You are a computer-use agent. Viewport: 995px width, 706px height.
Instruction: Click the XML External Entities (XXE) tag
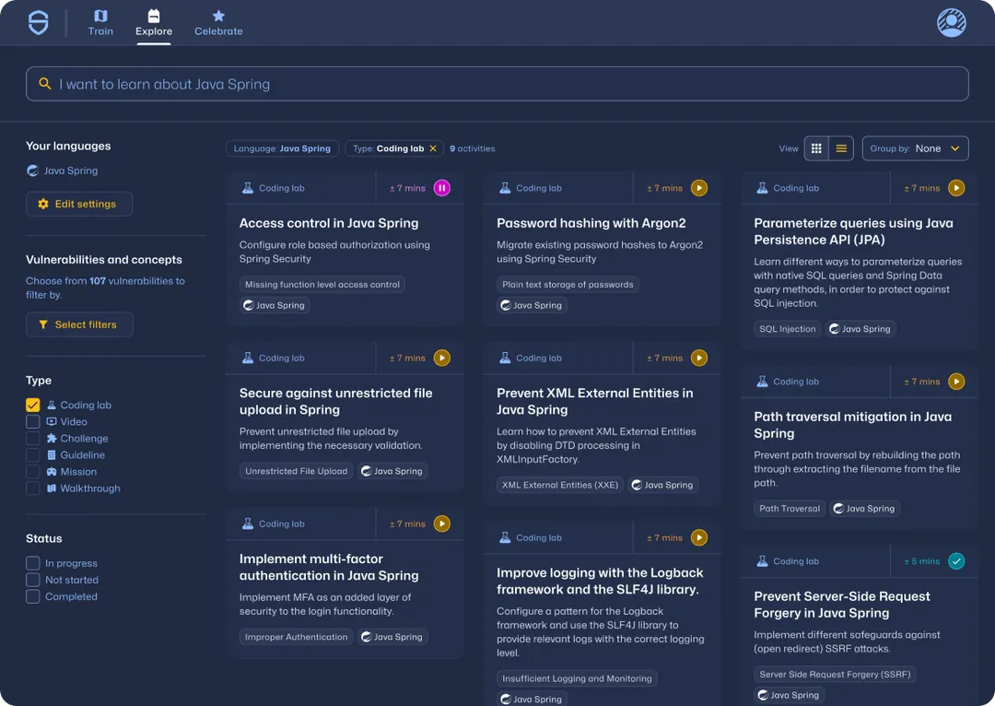coord(560,485)
